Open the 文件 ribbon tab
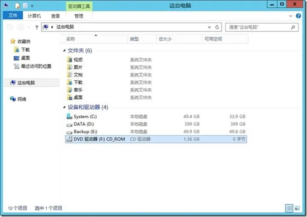 pos(13,15)
